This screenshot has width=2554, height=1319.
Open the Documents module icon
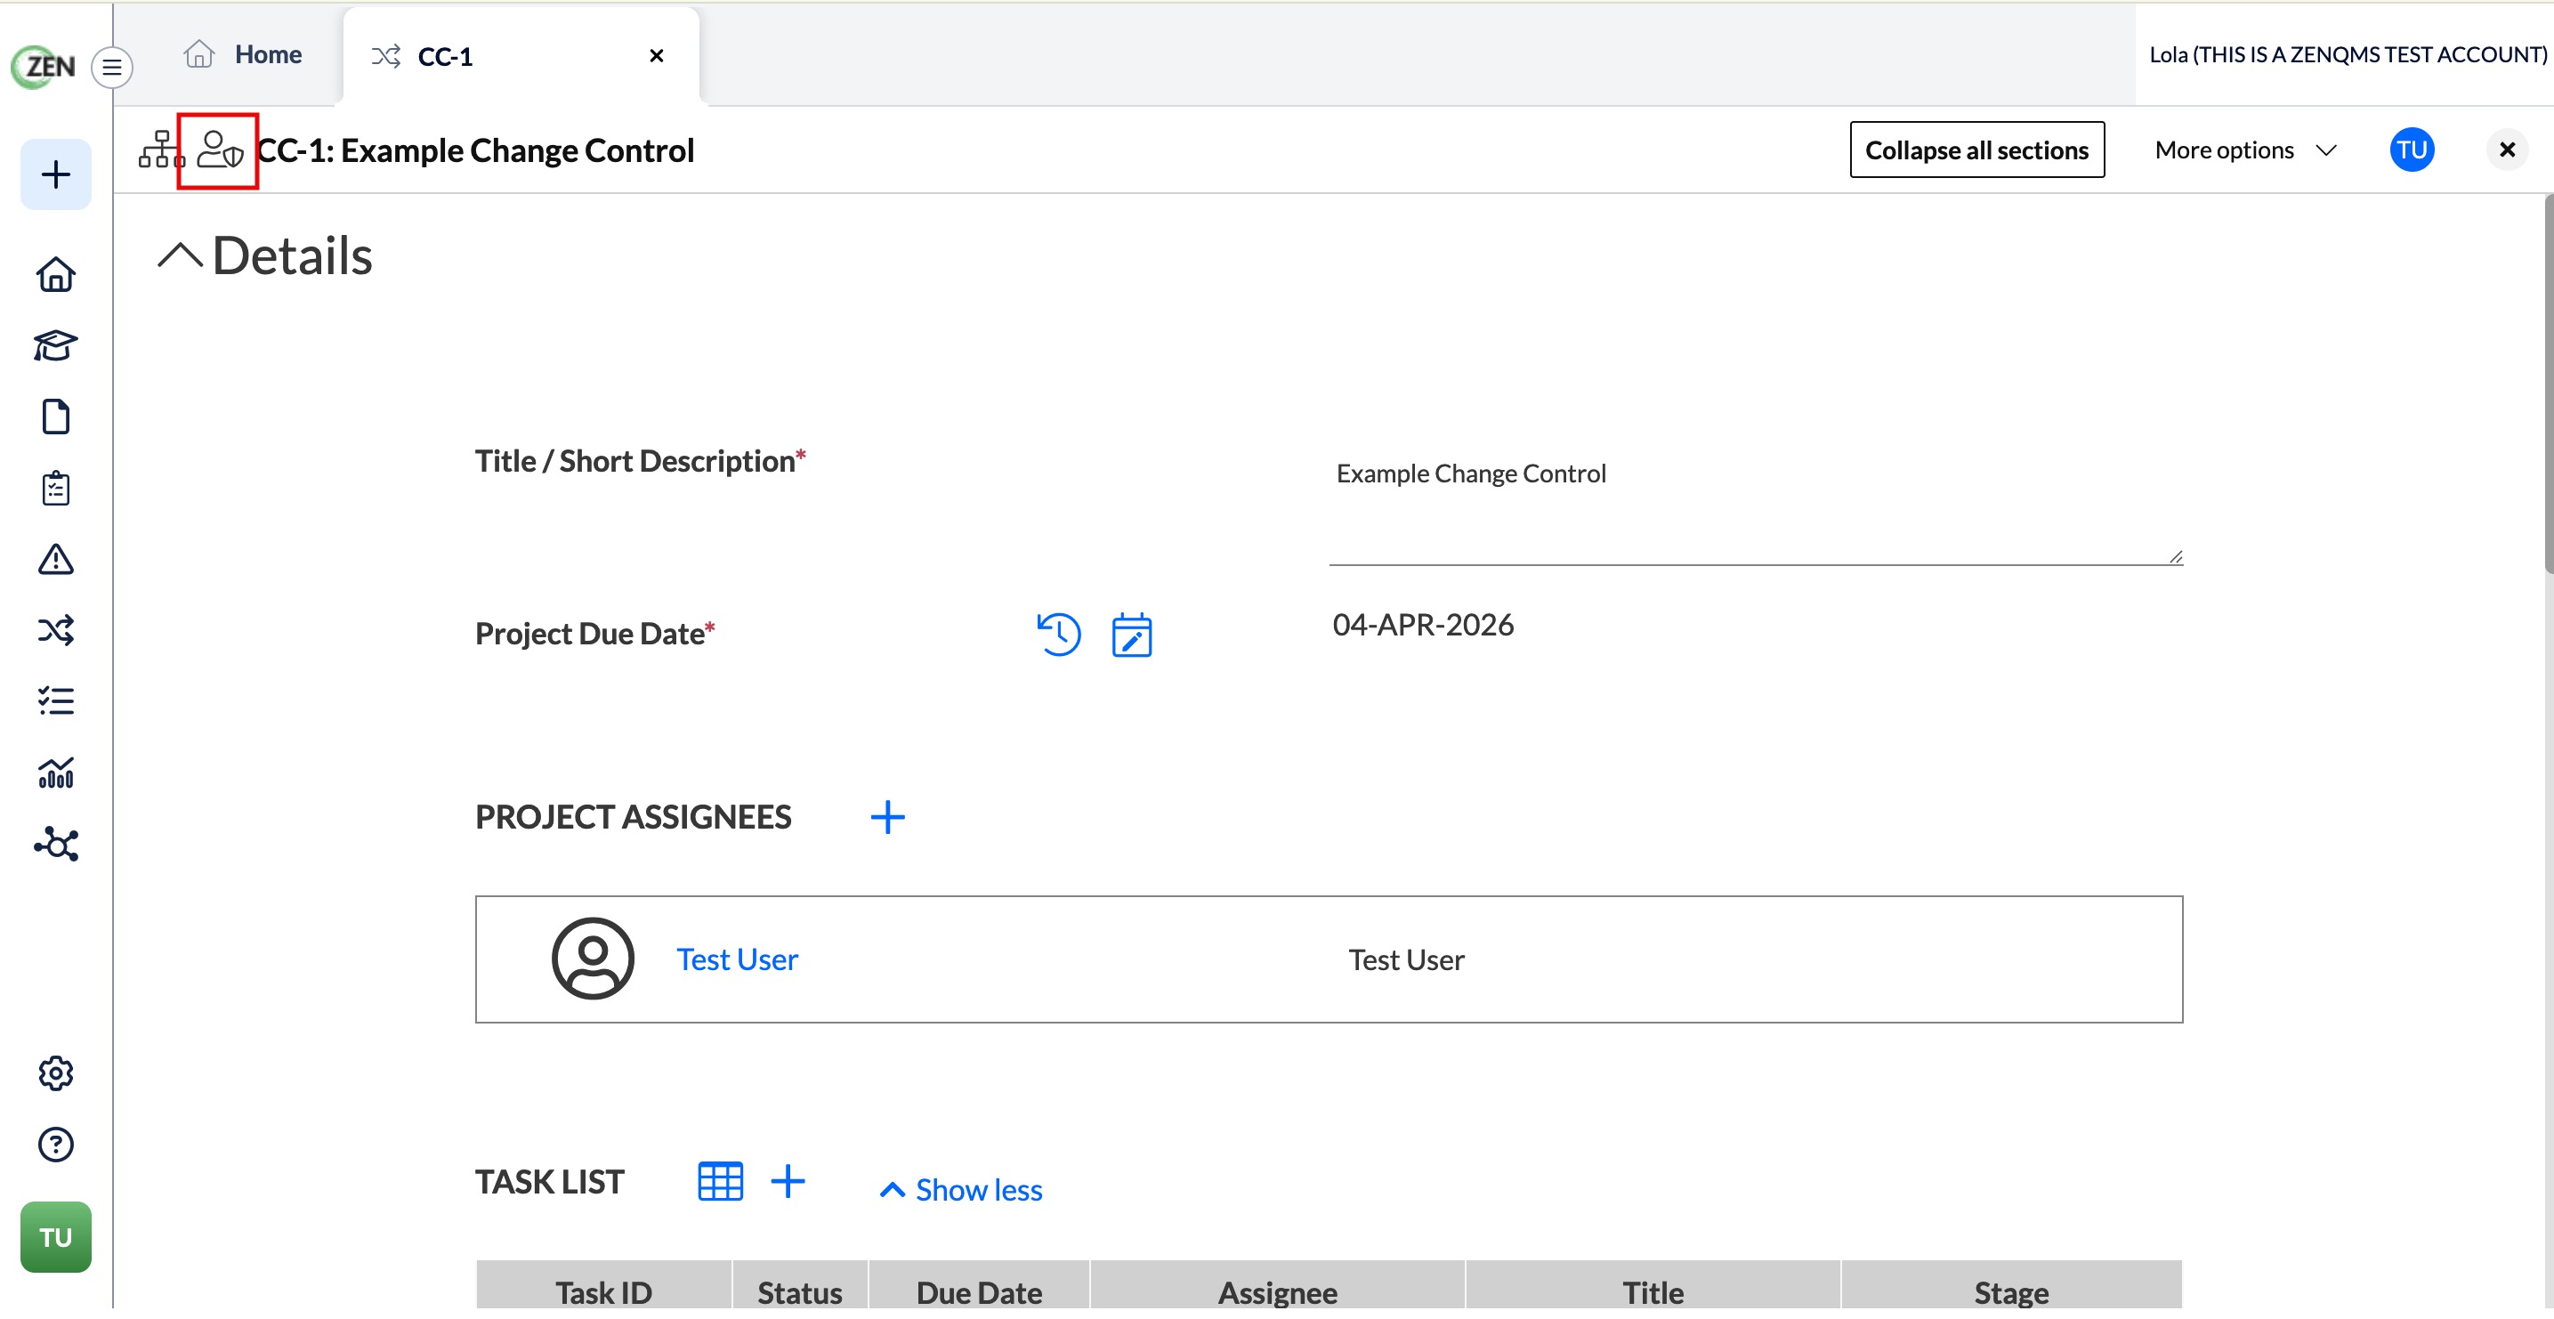point(55,418)
